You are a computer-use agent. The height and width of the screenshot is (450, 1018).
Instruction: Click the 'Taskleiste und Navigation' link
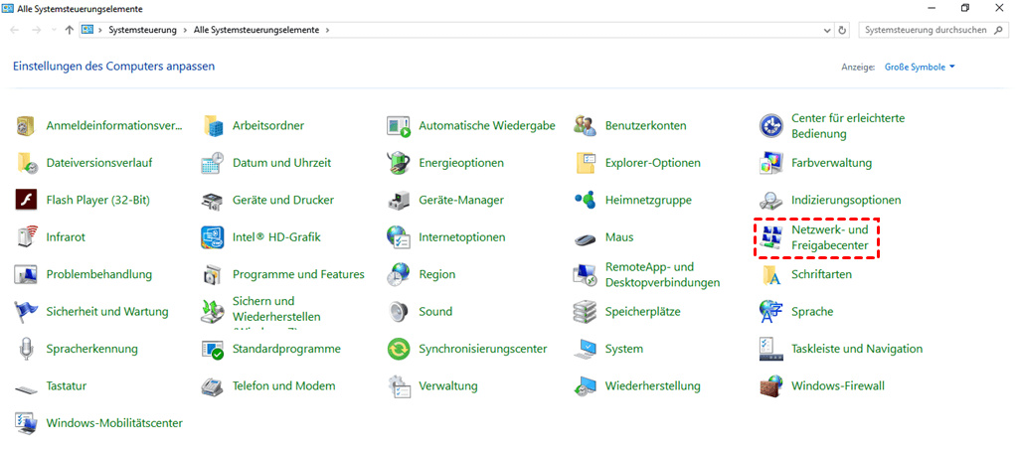[x=856, y=349]
